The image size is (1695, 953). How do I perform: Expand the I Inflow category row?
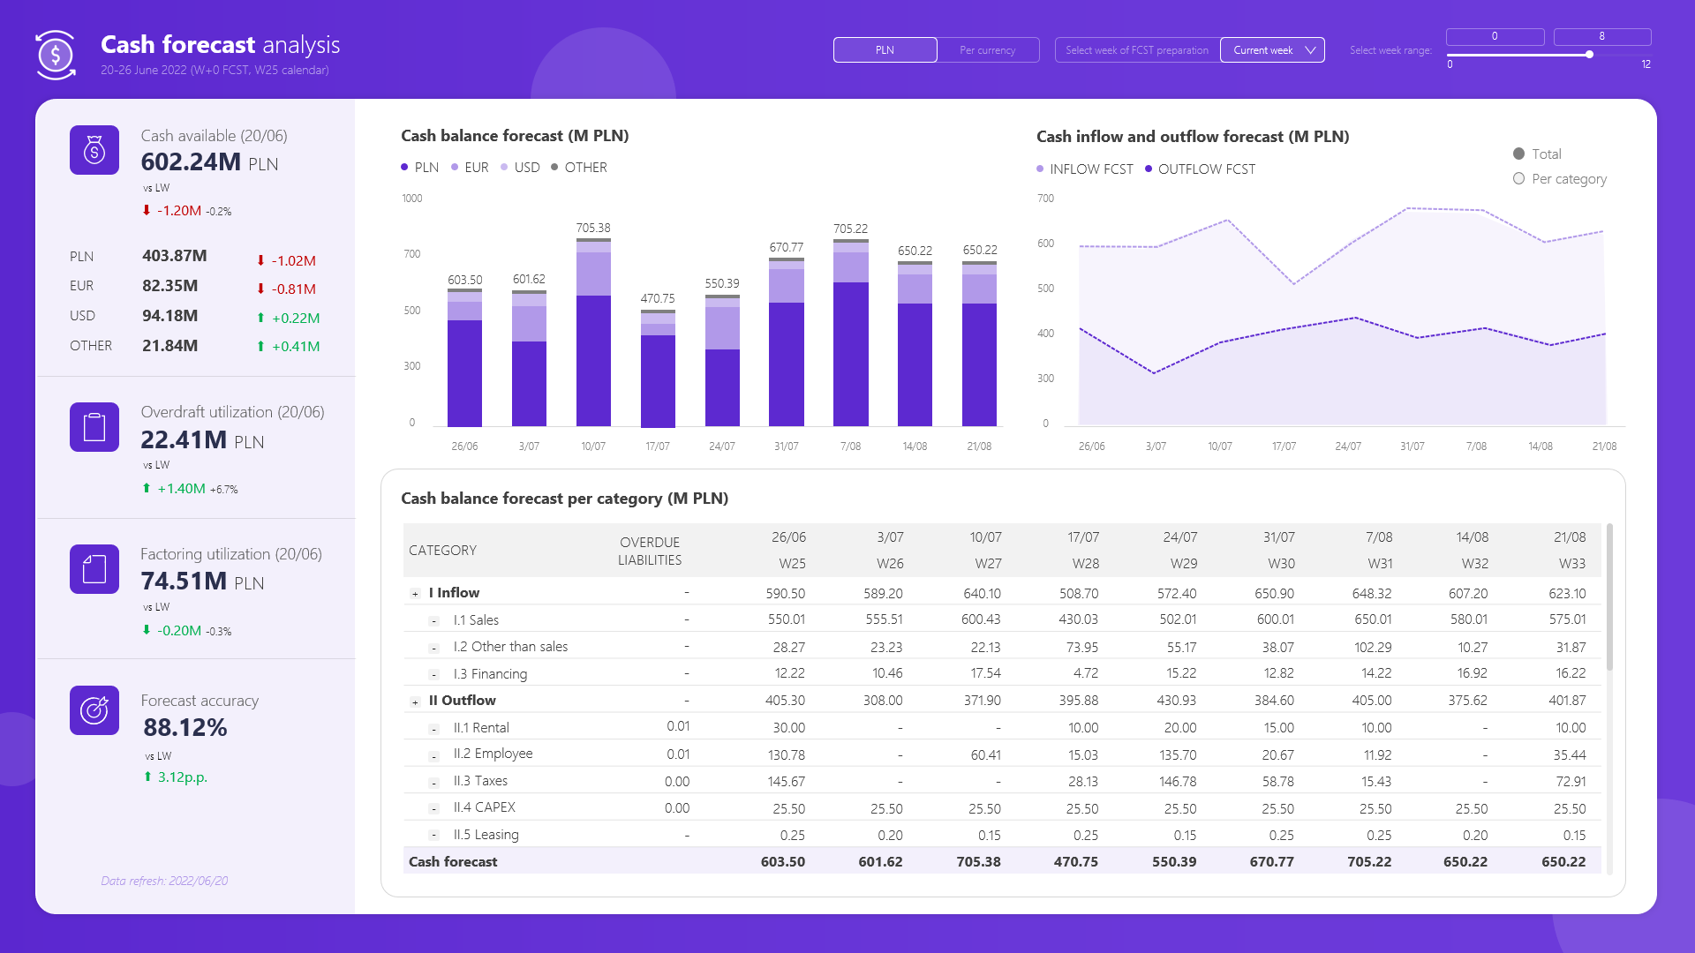pyautogui.click(x=415, y=594)
